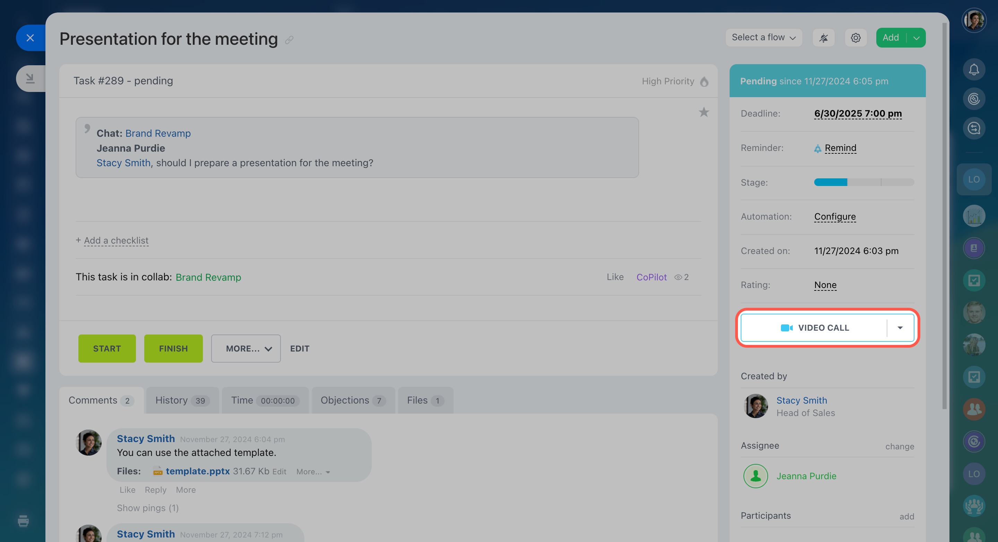Click EDIT task link

pyautogui.click(x=300, y=348)
